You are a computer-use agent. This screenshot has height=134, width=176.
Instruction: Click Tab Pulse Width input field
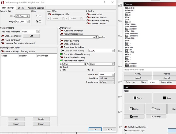pos(29,31)
